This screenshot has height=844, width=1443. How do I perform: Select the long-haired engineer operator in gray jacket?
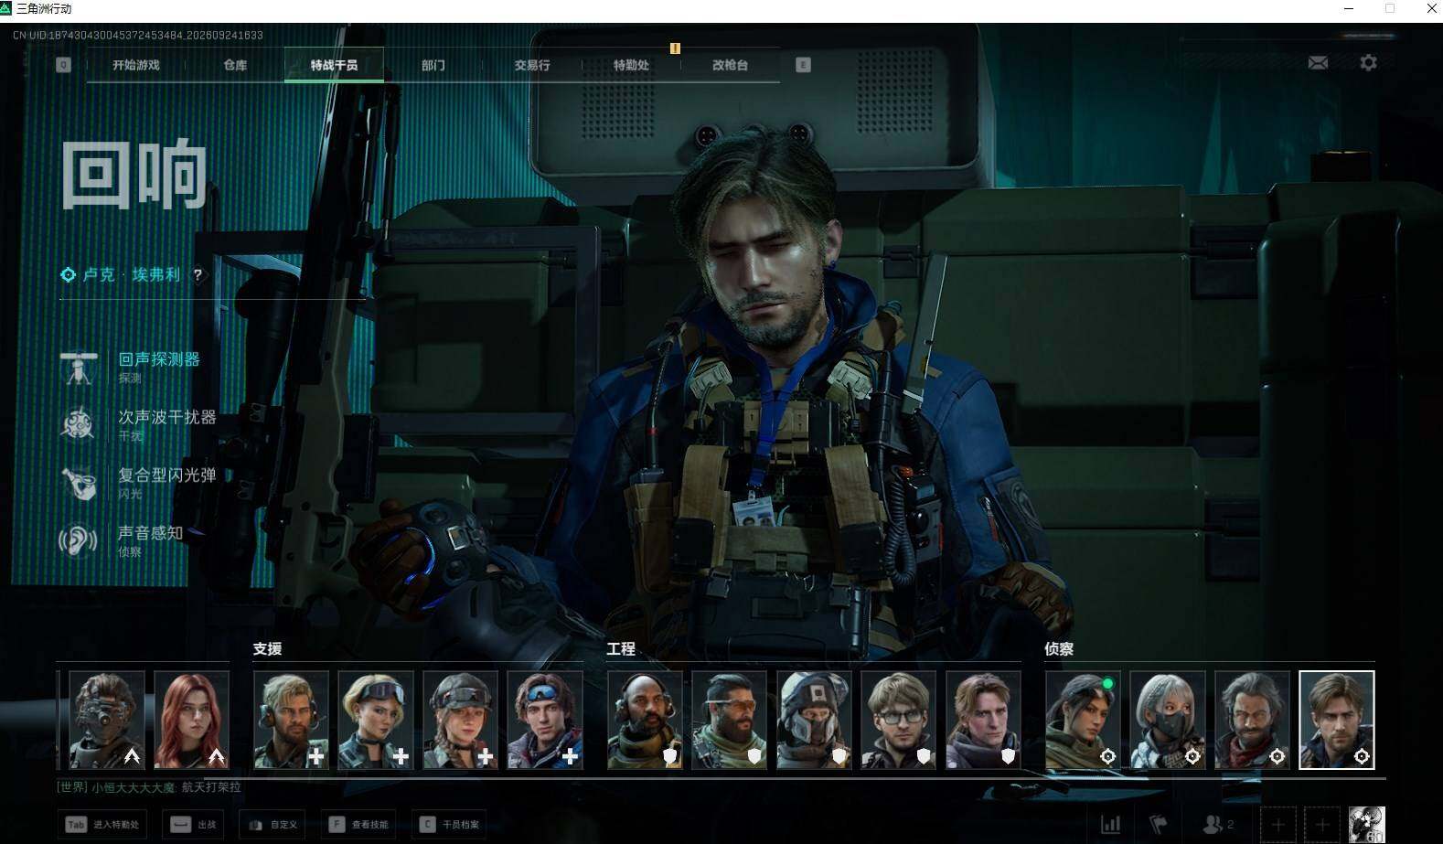pyautogui.click(x=983, y=720)
